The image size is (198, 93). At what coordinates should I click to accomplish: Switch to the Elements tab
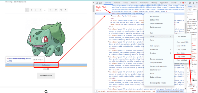[108, 3]
